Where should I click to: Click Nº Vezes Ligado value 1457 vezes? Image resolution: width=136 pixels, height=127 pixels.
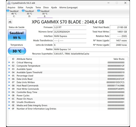(119, 41)
